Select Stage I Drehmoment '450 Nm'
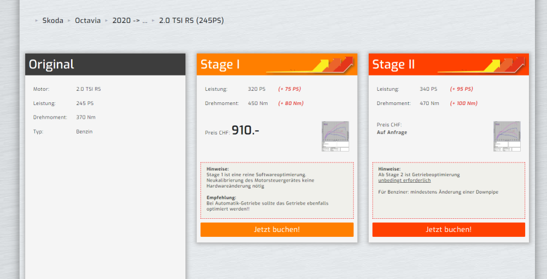547x279 pixels. (258, 103)
